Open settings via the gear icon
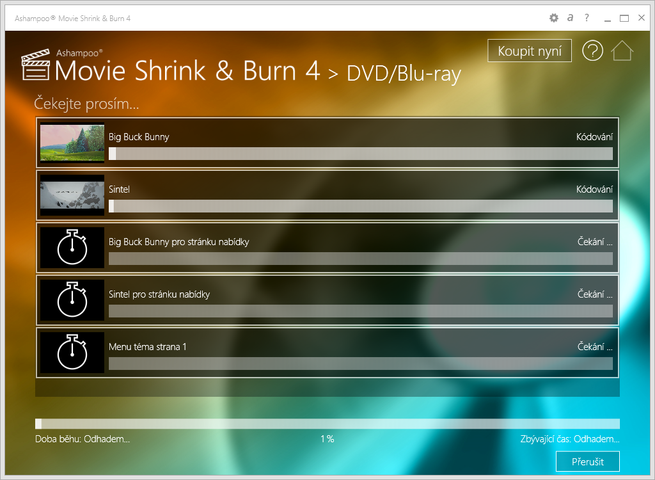Image resolution: width=655 pixels, height=480 pixels. [553, 18]
